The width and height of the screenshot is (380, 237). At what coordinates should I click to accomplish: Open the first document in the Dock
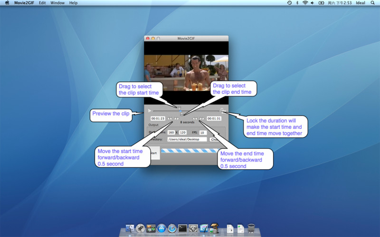pos(230,228)
